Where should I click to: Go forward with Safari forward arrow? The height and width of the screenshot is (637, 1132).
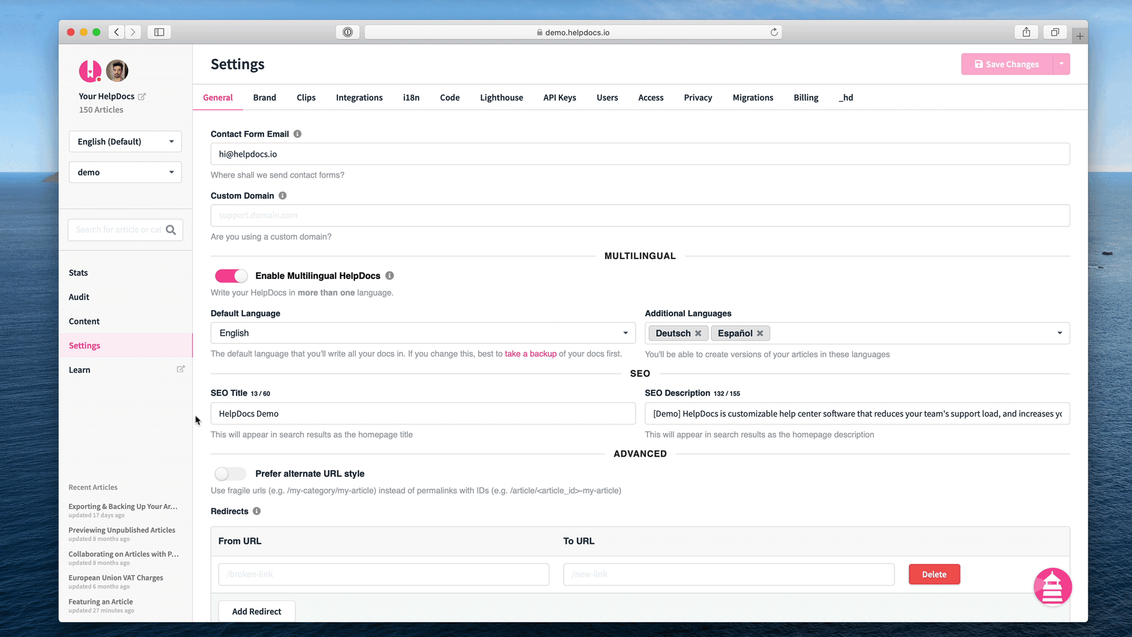133,32
